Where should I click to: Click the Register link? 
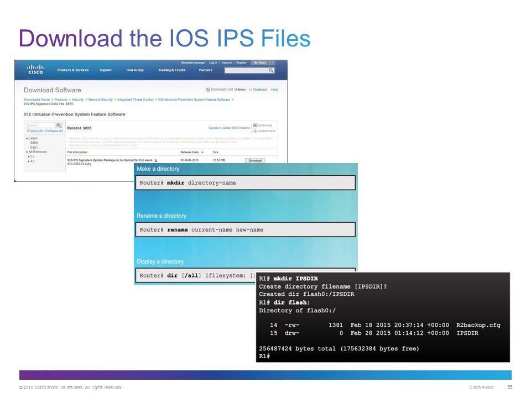[242, 62]
